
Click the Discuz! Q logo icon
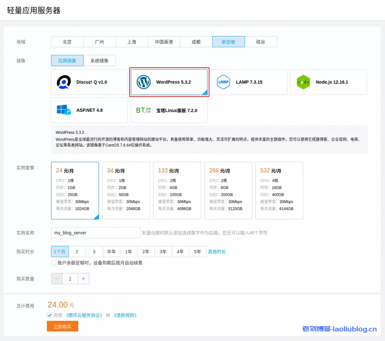(x=64, y=82)
